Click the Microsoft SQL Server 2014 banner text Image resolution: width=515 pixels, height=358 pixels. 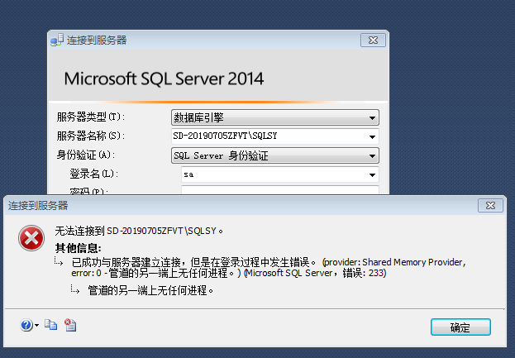coord(164,79)
